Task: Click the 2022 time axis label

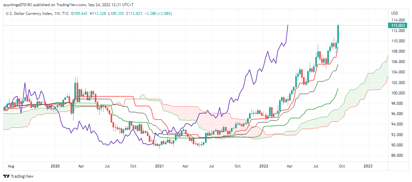Action: pyautogui.click(x=264, y=166)
